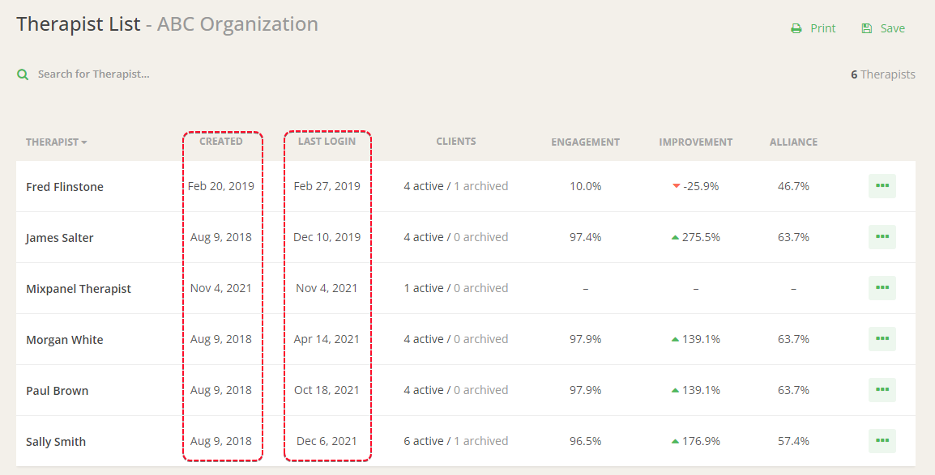The width and height of the screenshot is (935, 475).
Task: Click the Print link
Action: point(822,28)
